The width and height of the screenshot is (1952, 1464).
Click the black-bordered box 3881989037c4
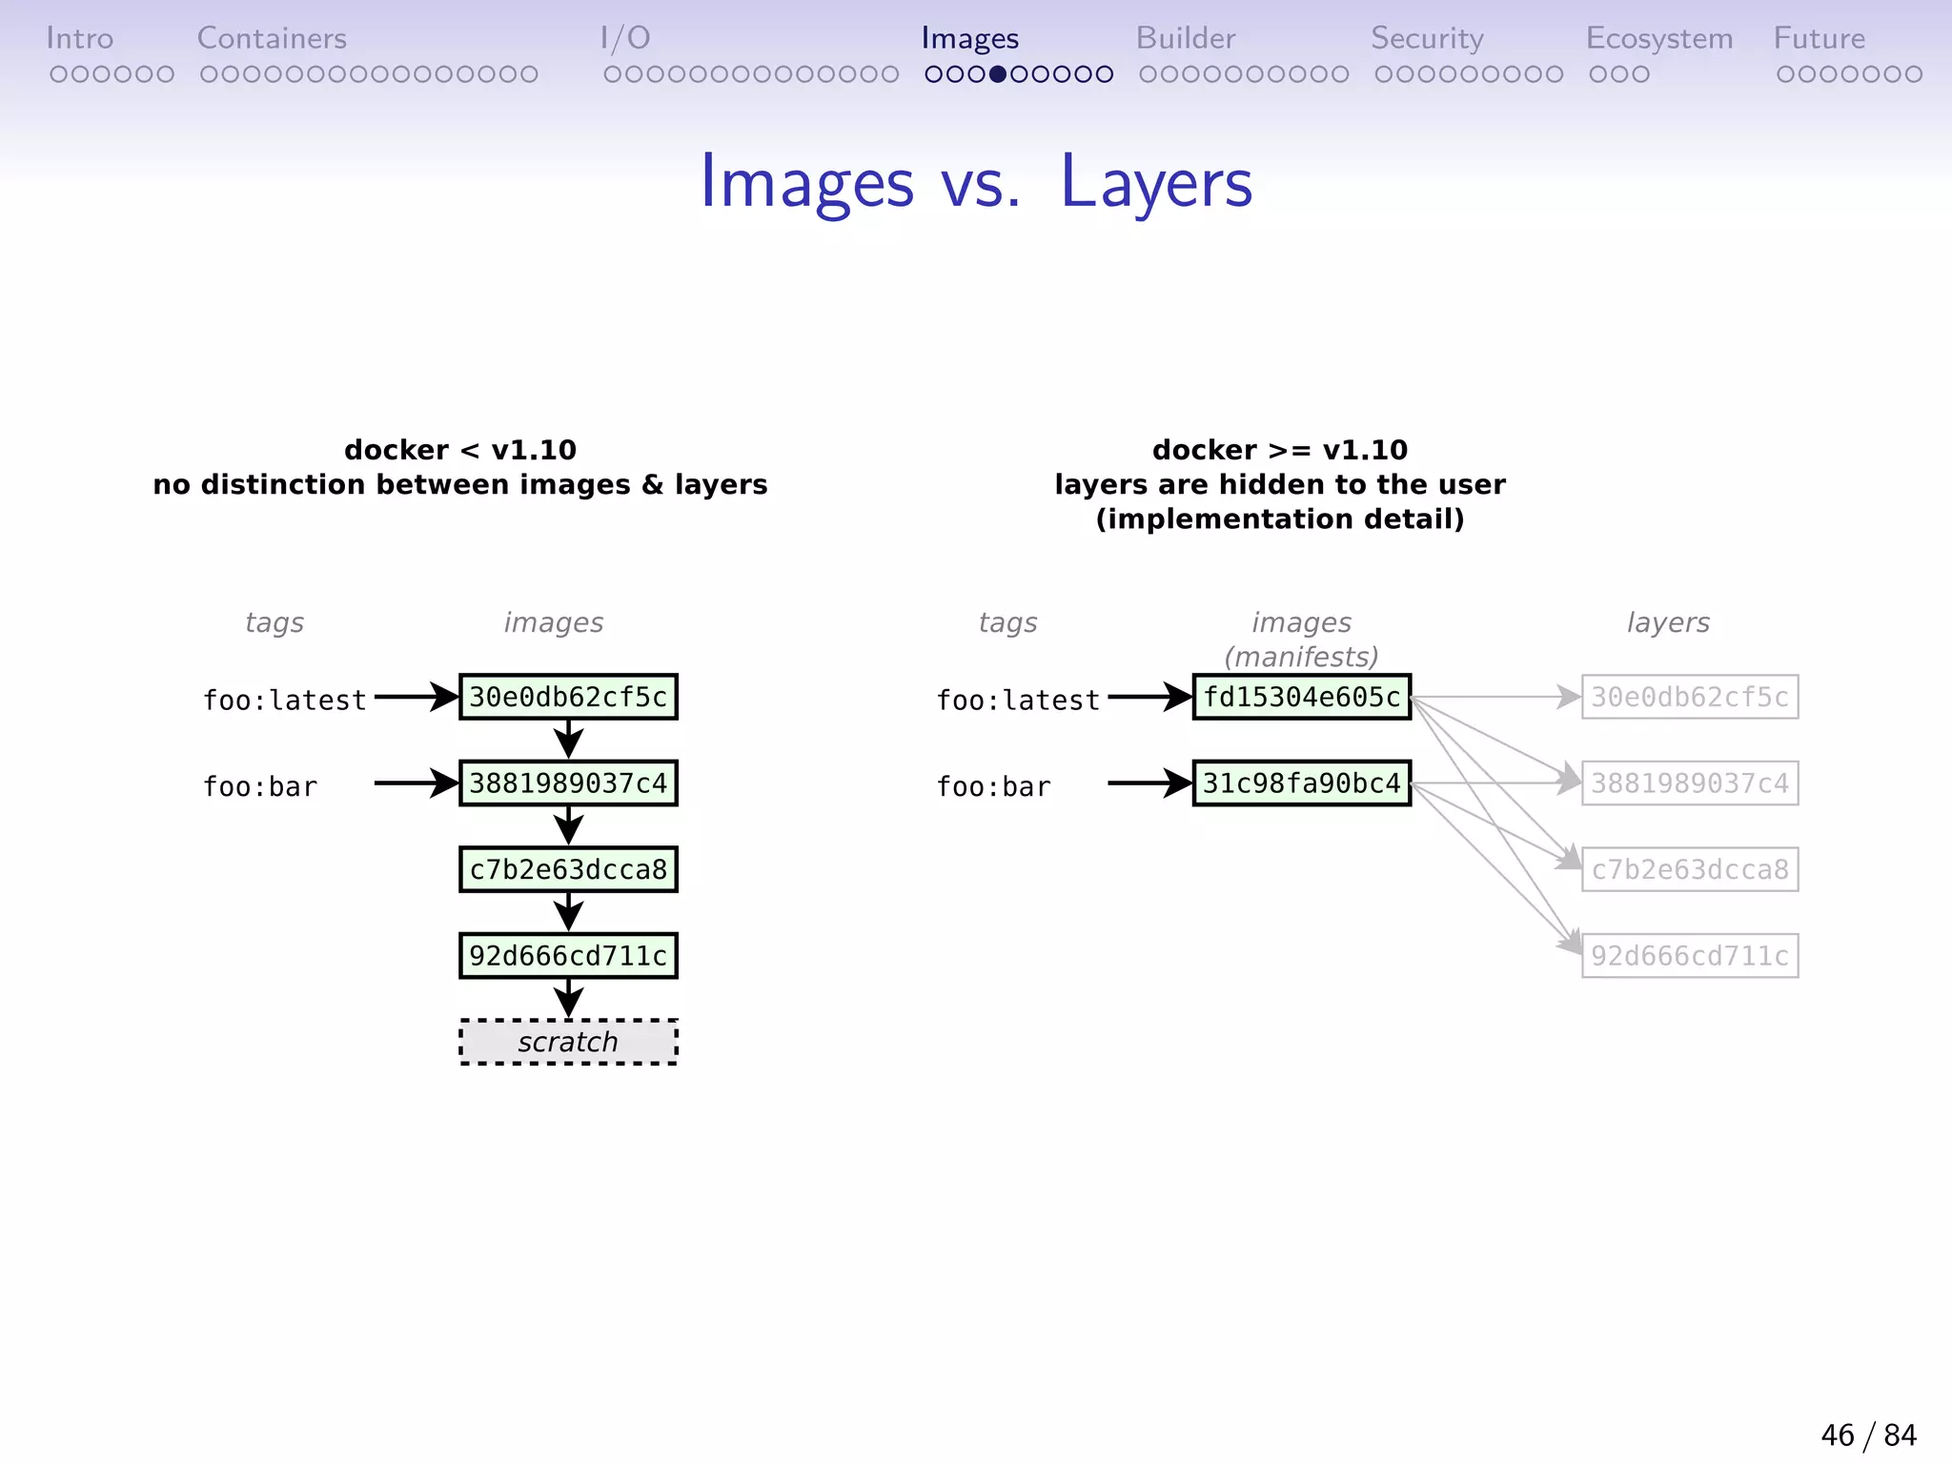click(568, 783)
